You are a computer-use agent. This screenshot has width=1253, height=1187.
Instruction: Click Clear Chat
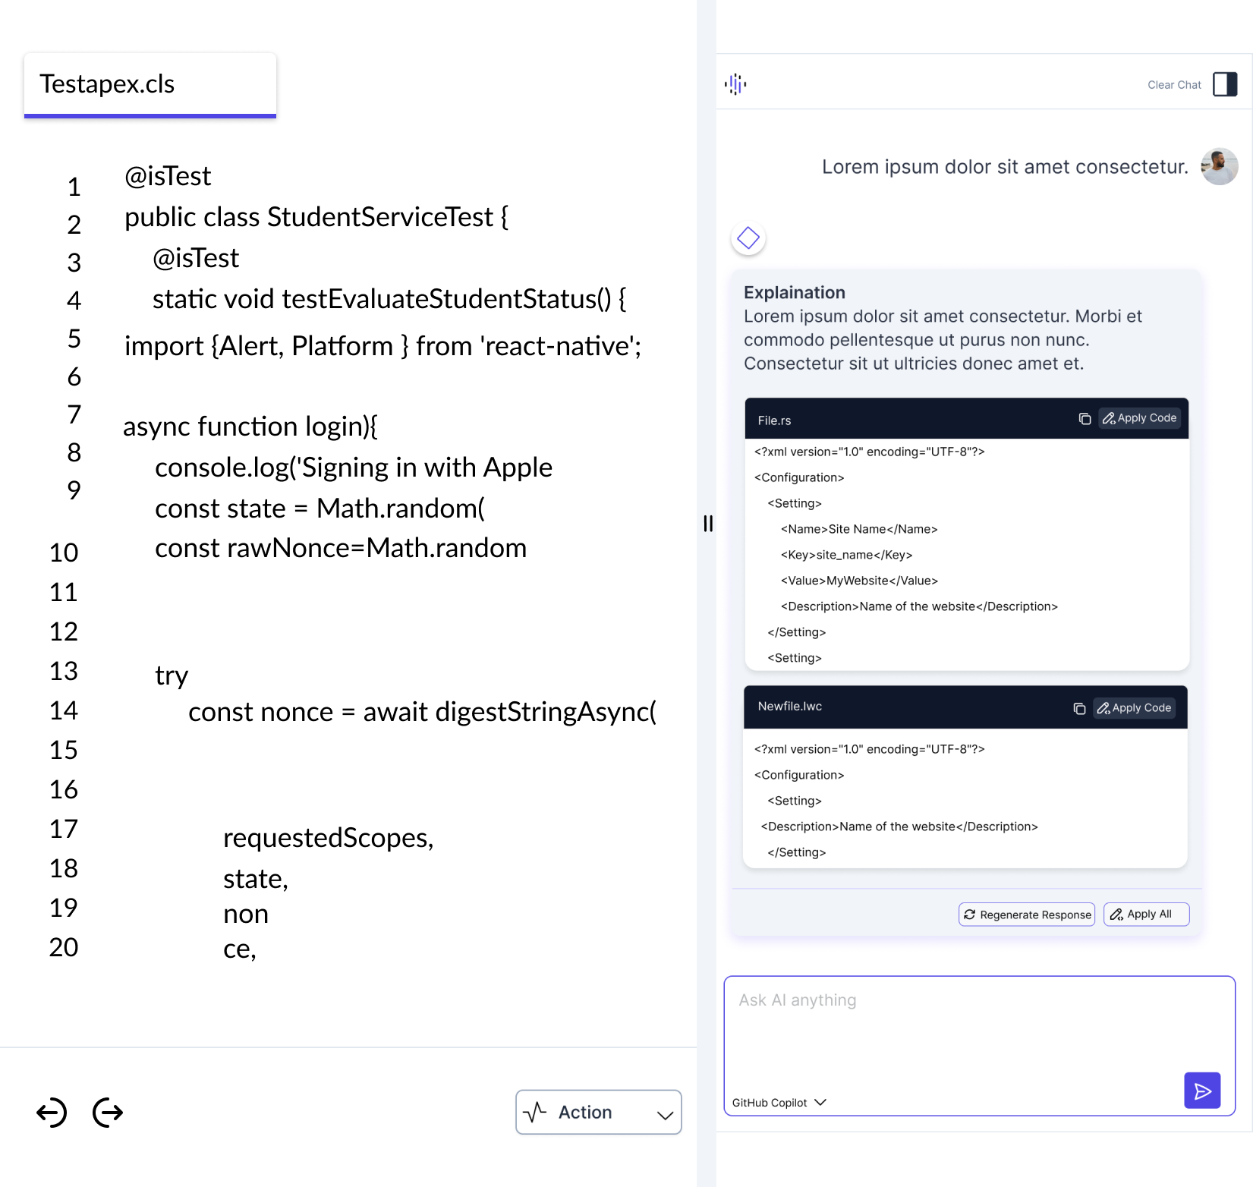tap(1173, 84)
